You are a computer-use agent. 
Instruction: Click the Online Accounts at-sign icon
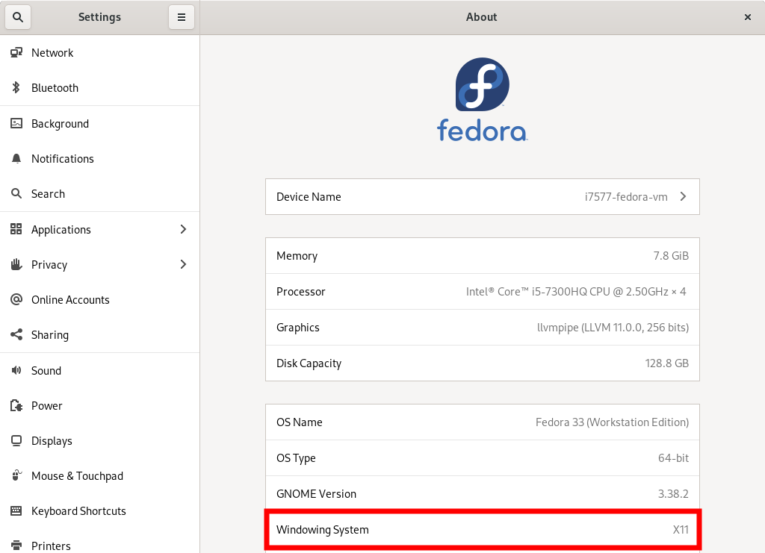coord(16,300)
